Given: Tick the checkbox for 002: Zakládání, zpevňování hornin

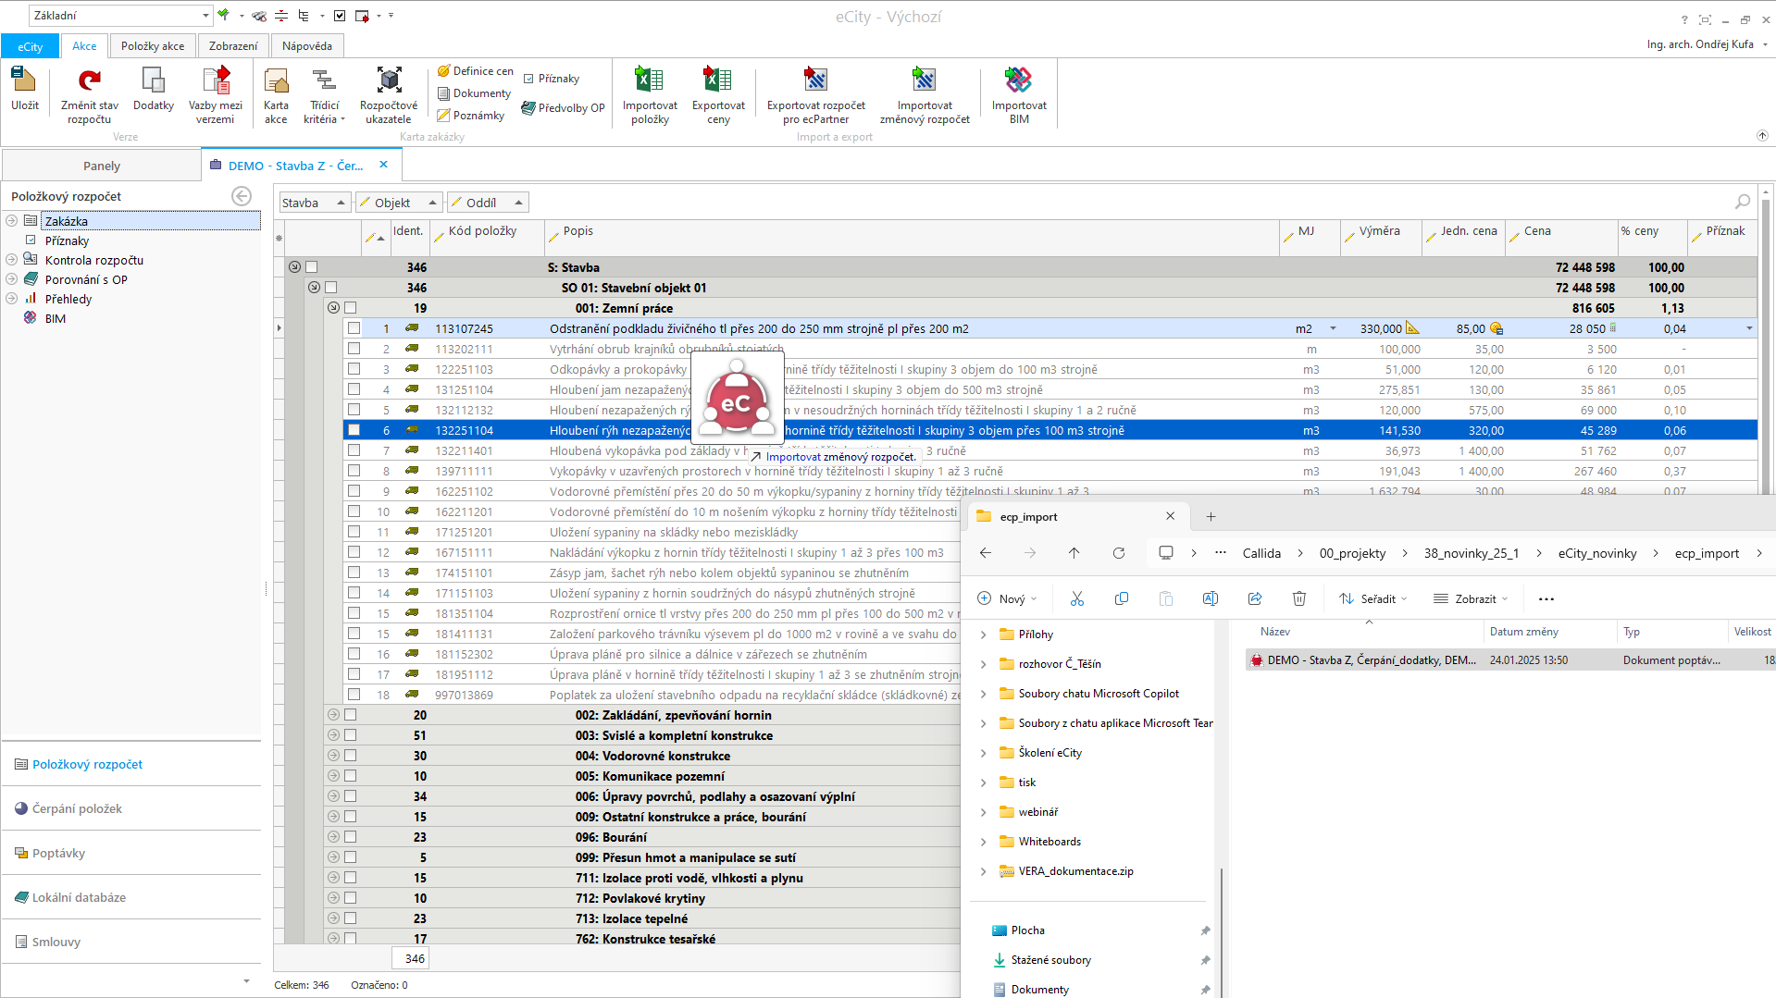Looking at the screenshot, I should (x=350, y=715).
